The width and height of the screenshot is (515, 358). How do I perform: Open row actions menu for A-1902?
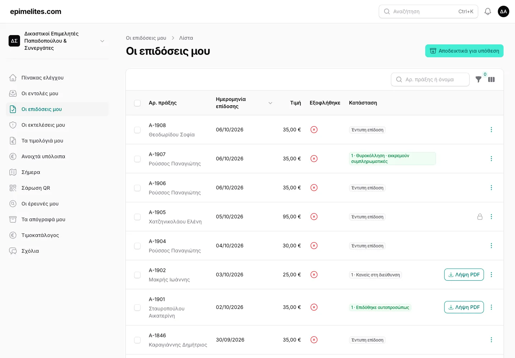(491, 275)
